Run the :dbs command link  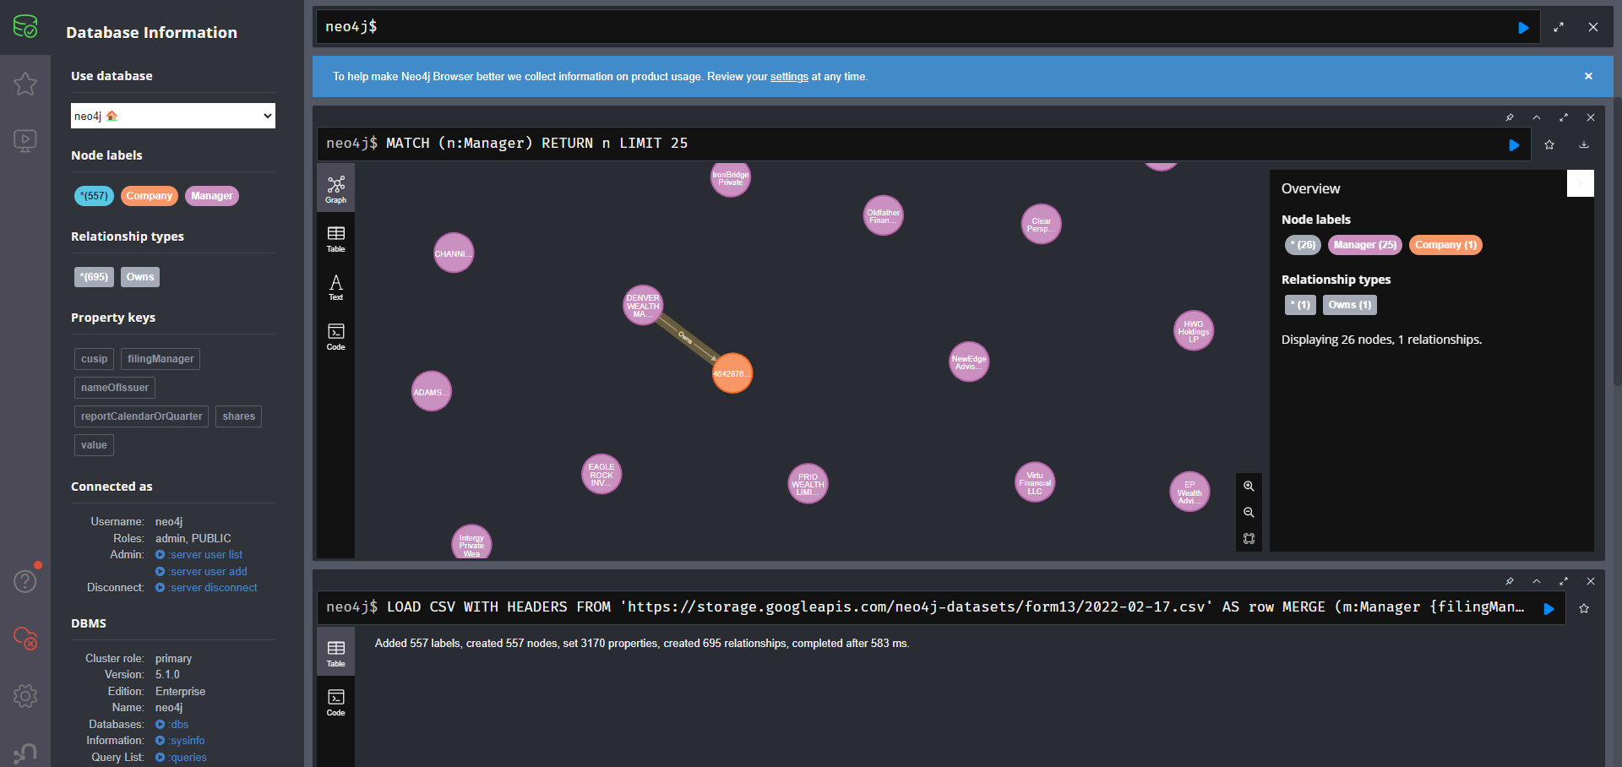coord(172,725)
